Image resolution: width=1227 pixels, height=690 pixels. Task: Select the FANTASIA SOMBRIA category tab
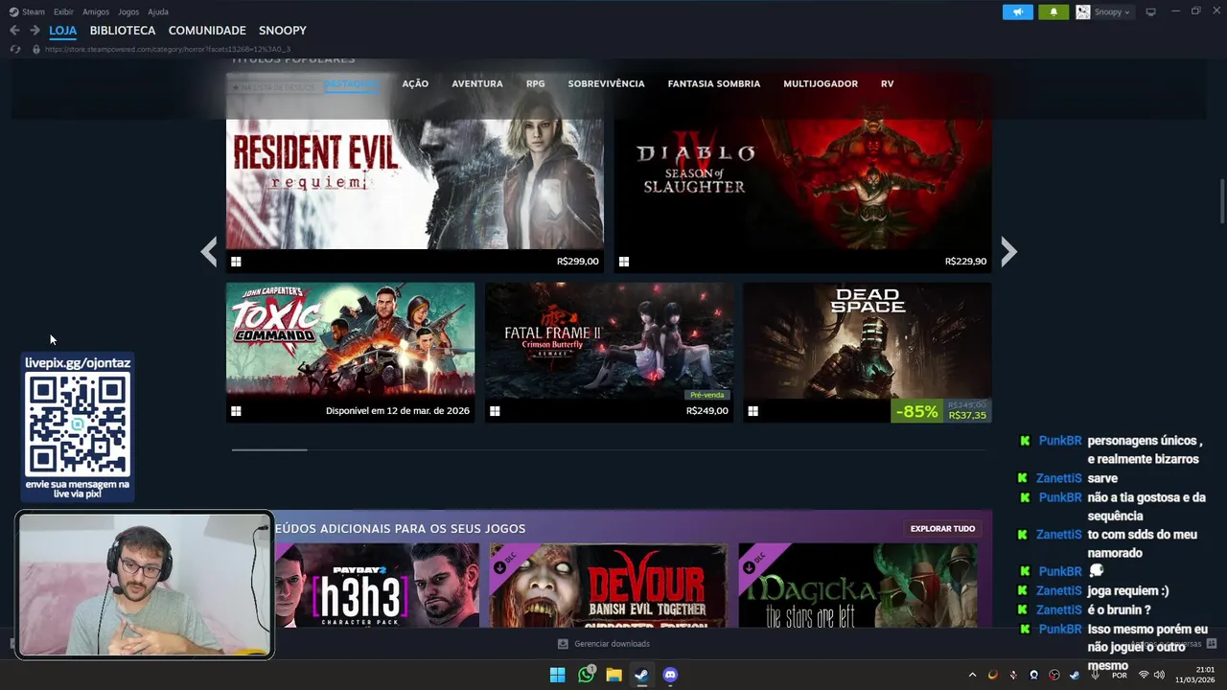point(714,84)
